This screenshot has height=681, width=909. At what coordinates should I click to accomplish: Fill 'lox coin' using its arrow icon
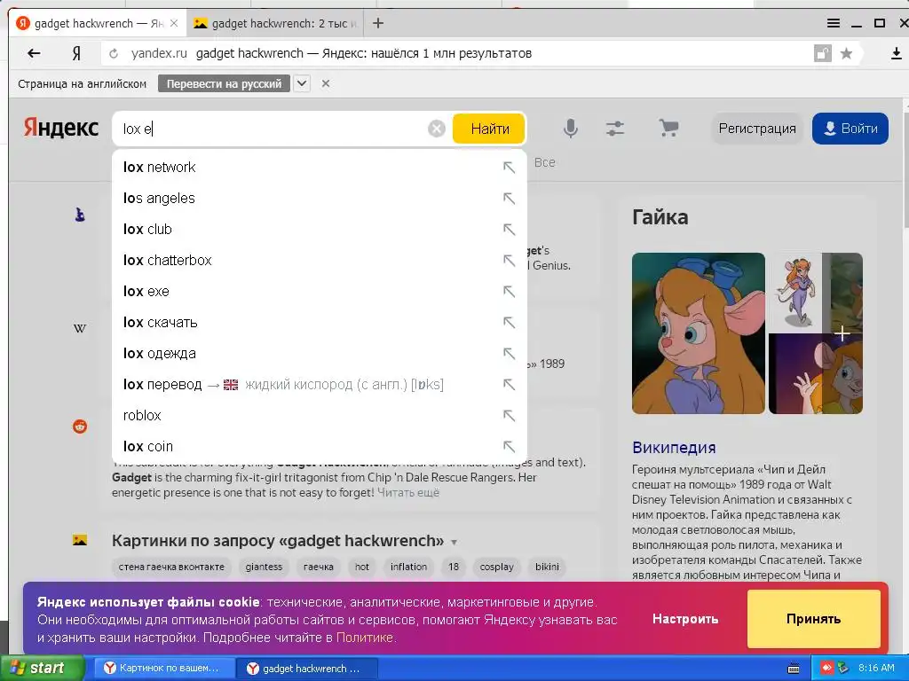pyautogui.click(x=509, y=447)
